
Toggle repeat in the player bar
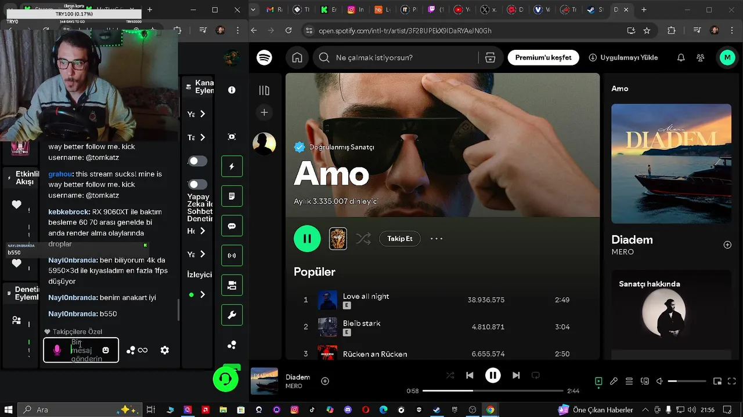(536, 375)
